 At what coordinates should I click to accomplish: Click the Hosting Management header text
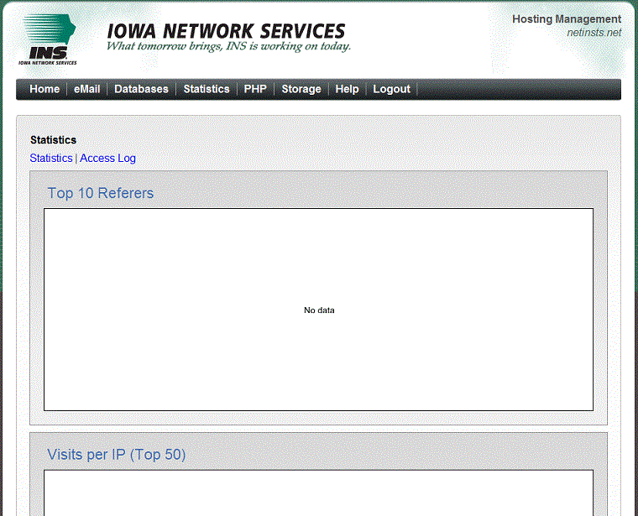pyautogui.click(x=567, y=19)
